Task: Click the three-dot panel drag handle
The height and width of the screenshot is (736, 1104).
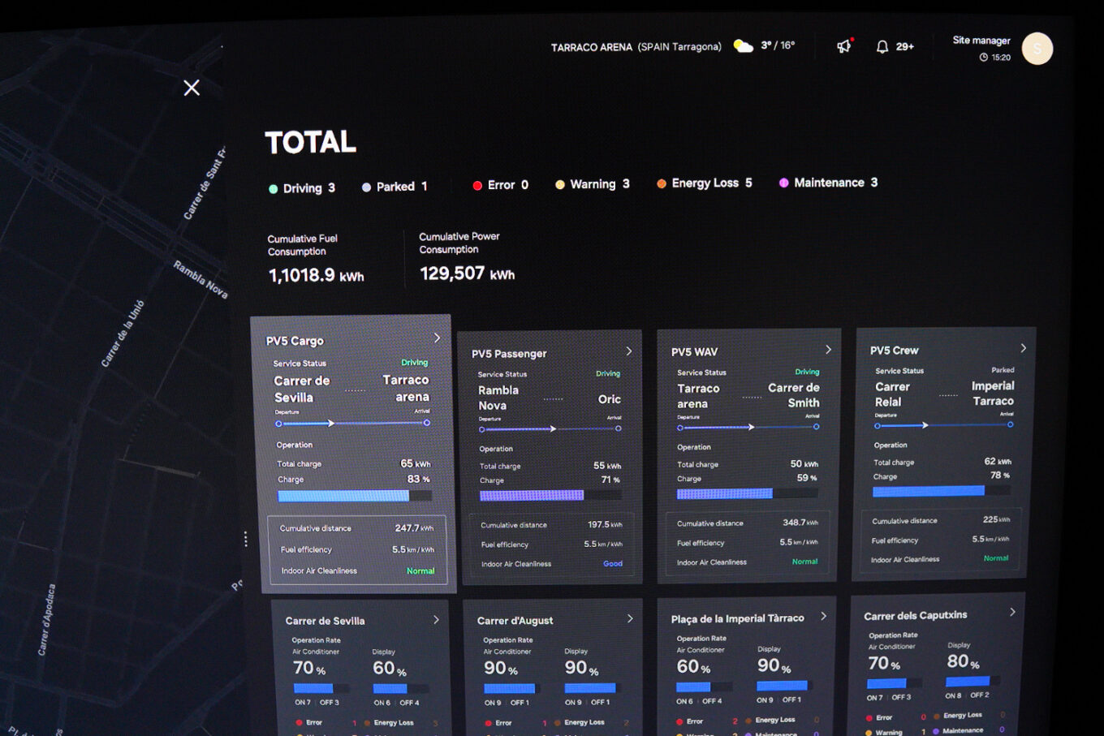Action: pos(246,539)
